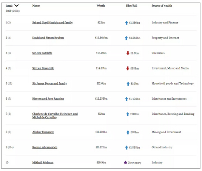This screenshot has height=171, width=202.
Task: Click the Rank sort chevron arrow
Action: coord(17,5)
